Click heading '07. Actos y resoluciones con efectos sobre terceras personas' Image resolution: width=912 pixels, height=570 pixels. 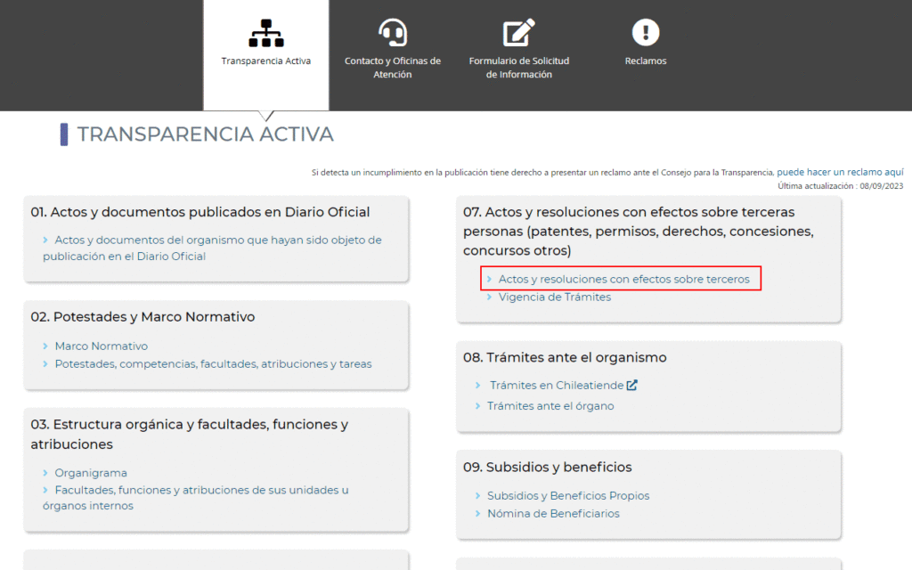click(638, 232)
